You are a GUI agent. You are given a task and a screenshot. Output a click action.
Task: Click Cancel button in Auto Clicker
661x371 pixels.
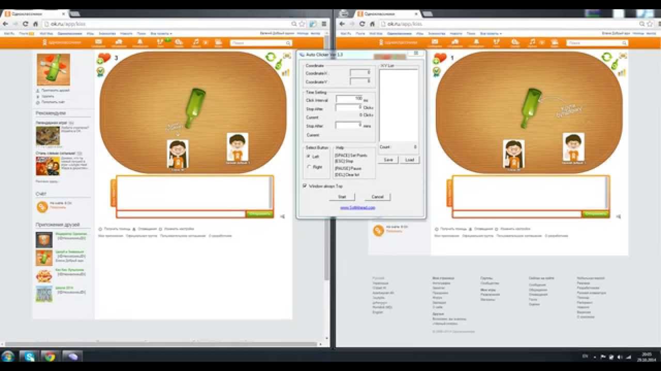pos(377,197)
